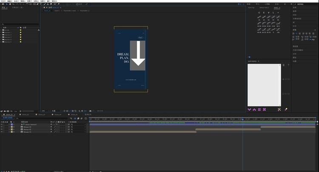
Task: Click the magic wand icon in quick express
Action: [x=279, y=110]
